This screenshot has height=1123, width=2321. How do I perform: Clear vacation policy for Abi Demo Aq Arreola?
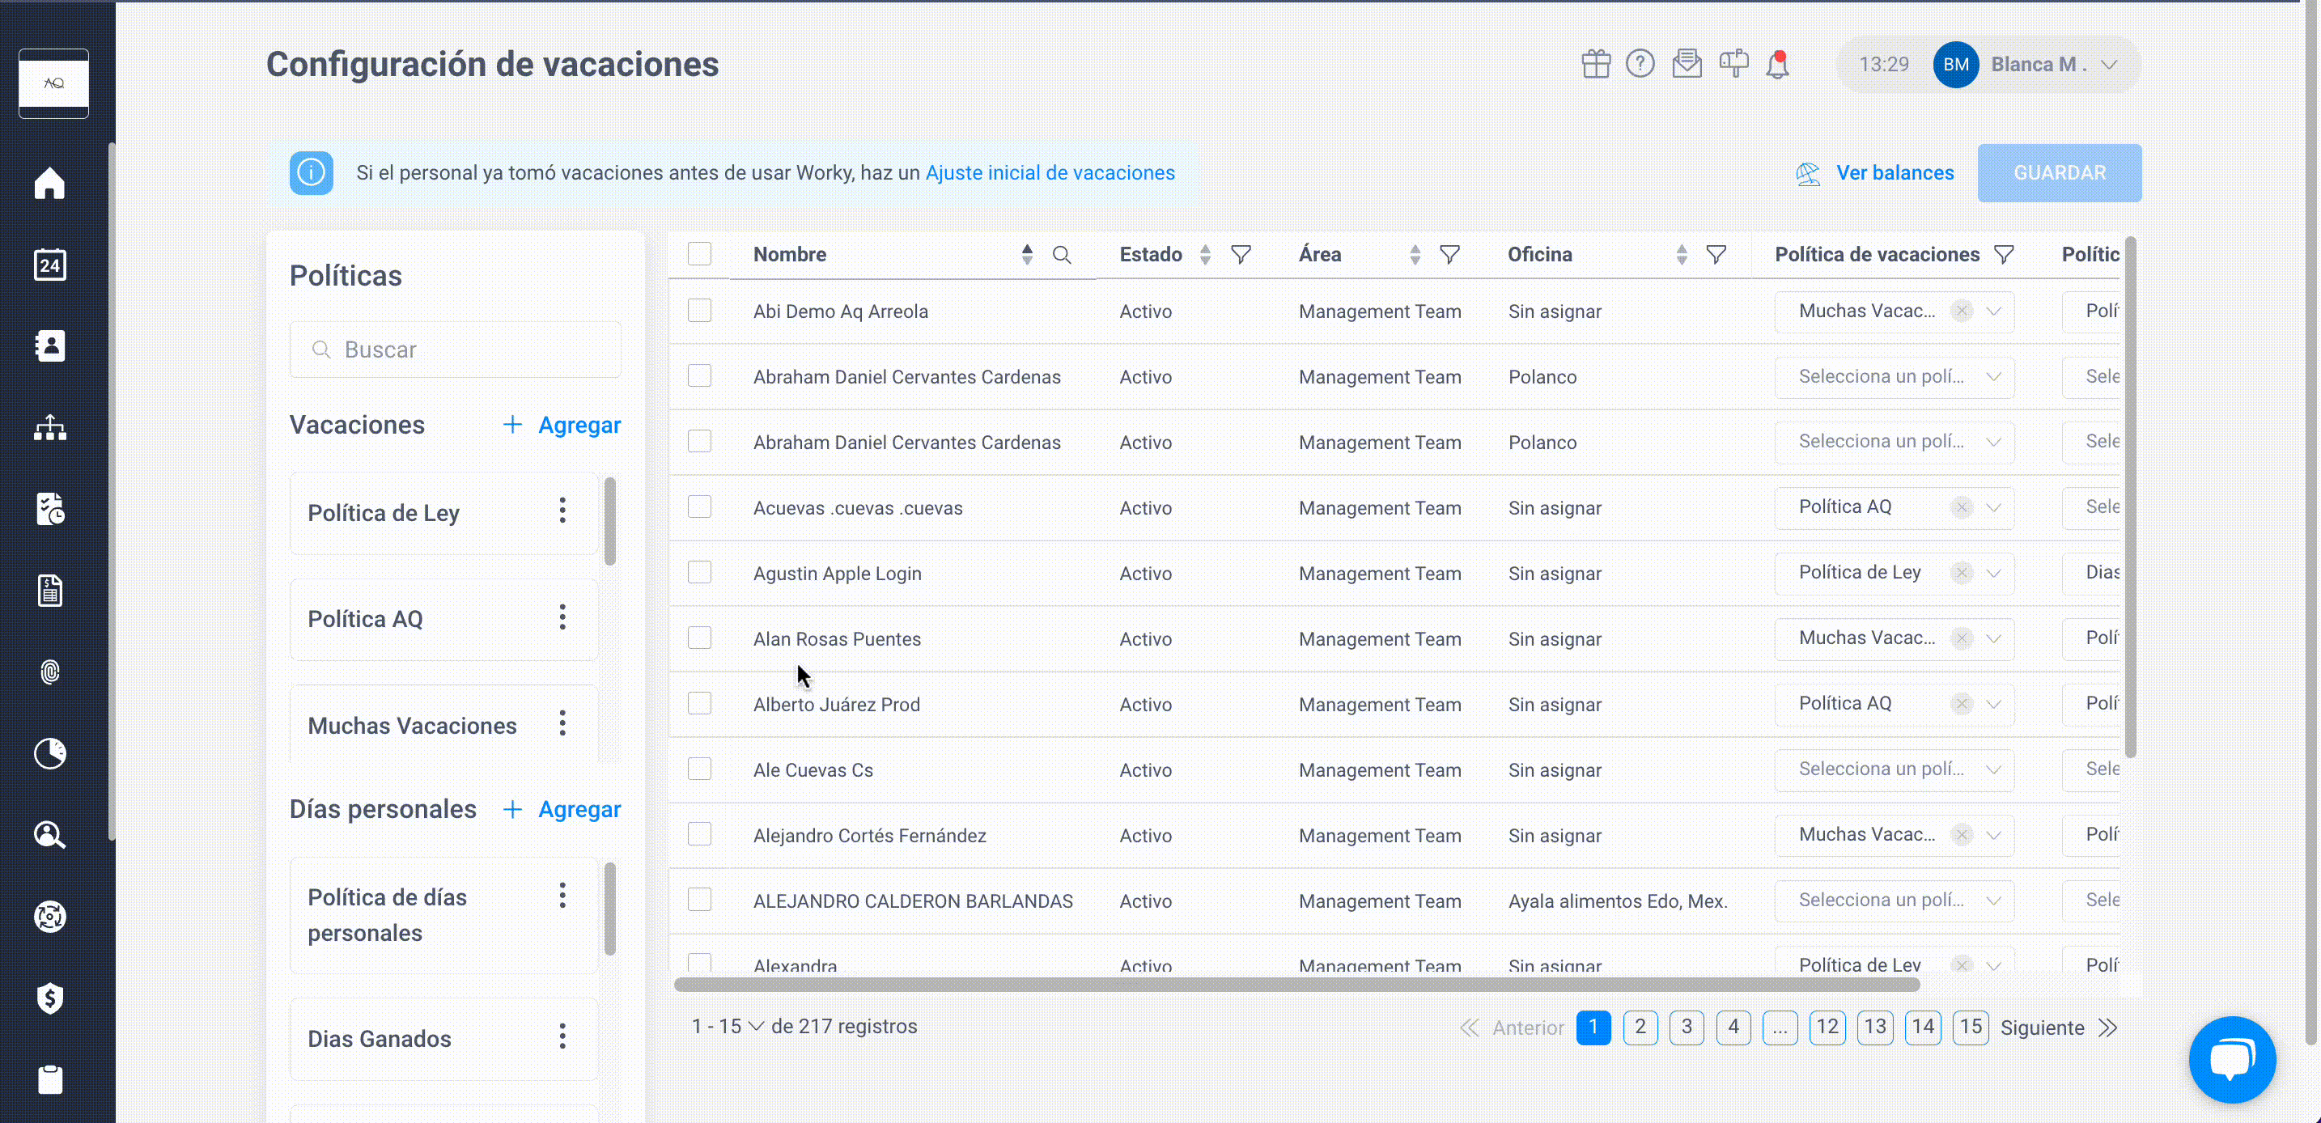[x=1962, y=311]
